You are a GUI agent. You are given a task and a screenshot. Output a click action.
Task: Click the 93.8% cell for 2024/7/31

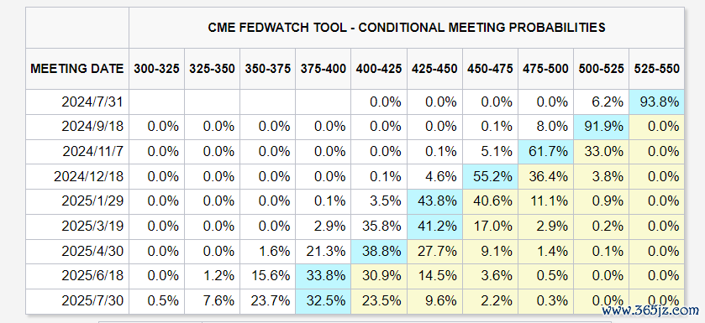tap(656, 102)
